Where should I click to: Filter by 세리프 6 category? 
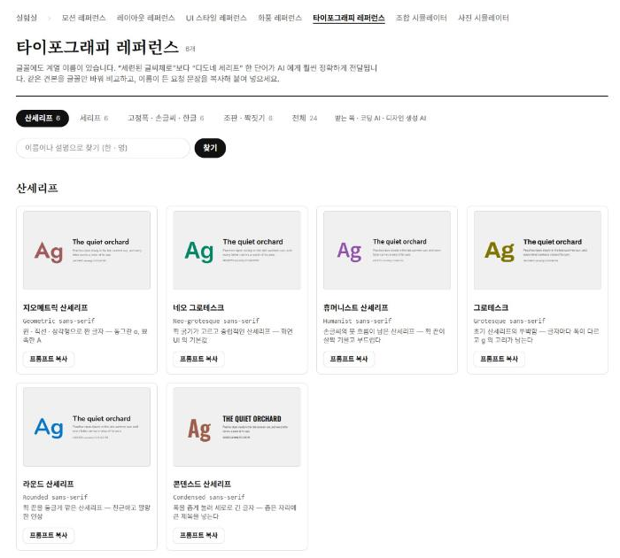[94, 119]
